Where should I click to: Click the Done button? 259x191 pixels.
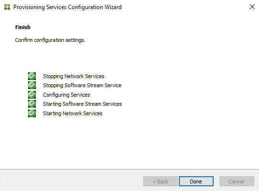[x=196, y=181]
